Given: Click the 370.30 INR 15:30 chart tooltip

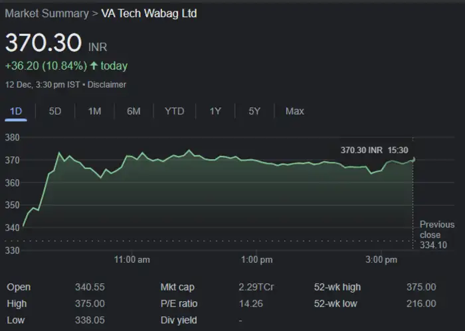Looking at the screenshot, I should (x=374, y=151).
